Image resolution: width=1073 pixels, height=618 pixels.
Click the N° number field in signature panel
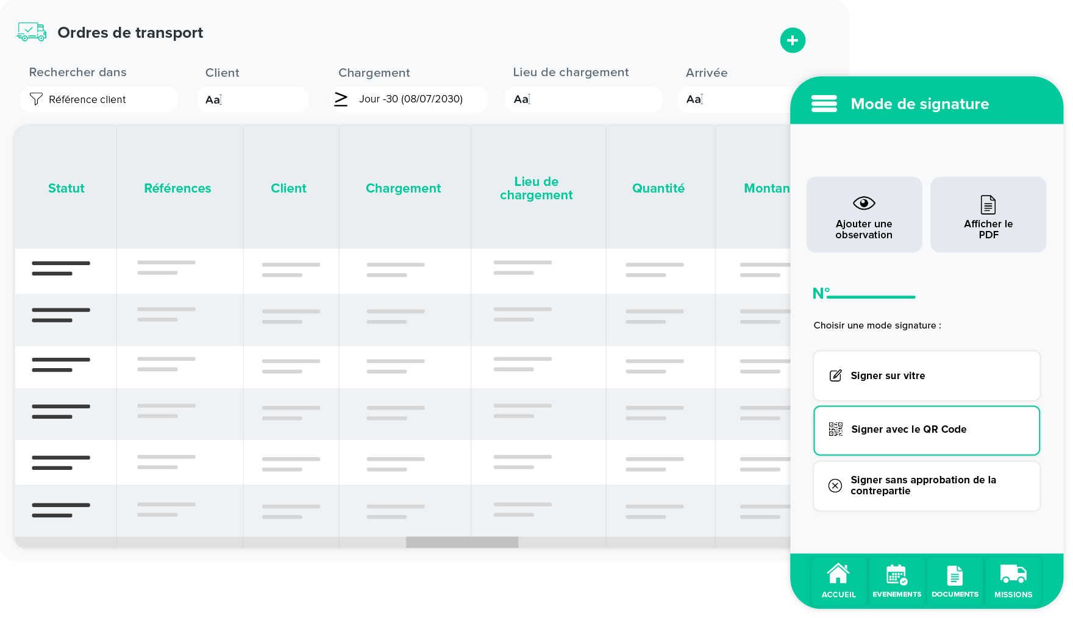[x=864, y=293]
